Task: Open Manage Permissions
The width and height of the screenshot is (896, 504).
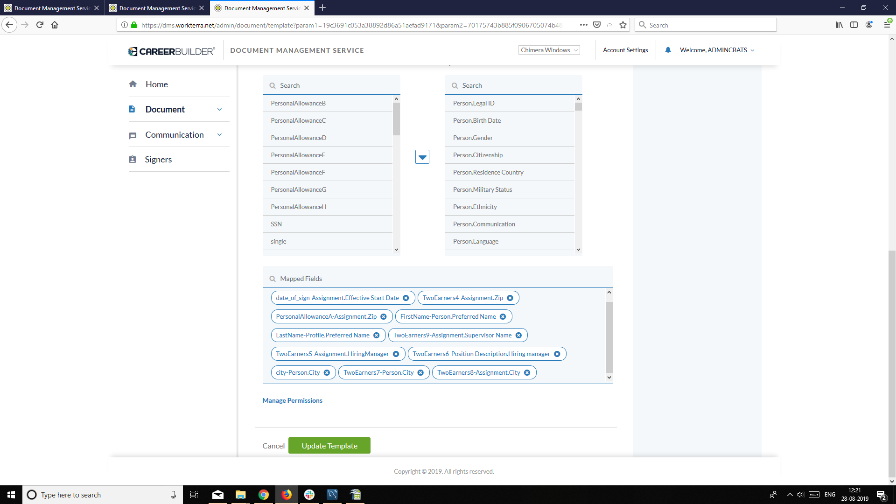Action: point(292,400)
